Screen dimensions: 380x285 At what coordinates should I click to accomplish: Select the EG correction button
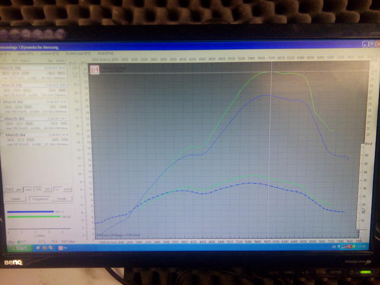click(47, 189)
